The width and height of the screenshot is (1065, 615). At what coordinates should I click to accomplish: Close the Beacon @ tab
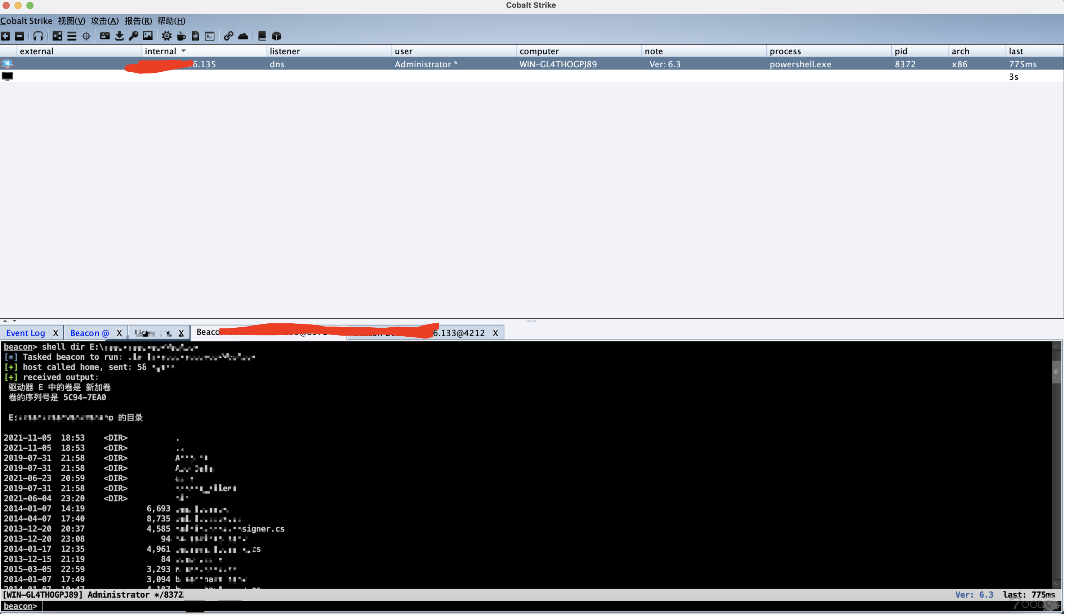coord(119,333)
